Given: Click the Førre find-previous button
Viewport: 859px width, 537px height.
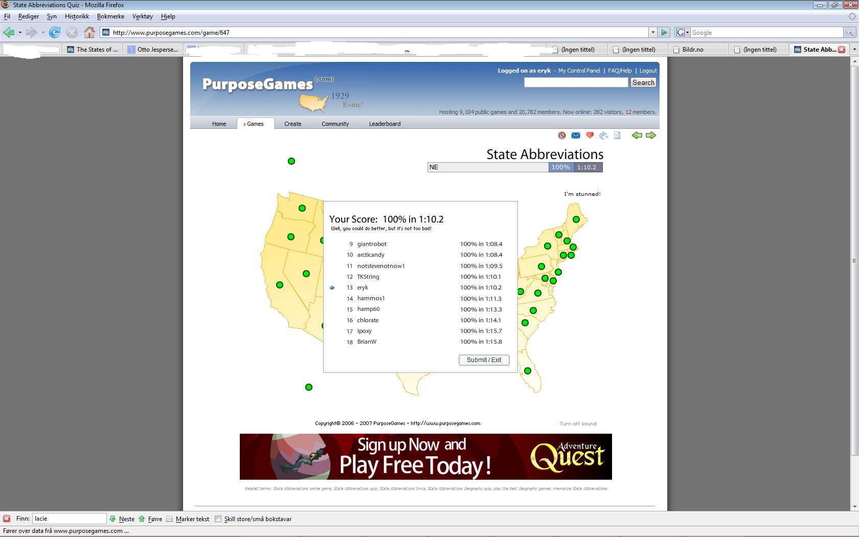Looking at the screenshot, I should (150, 519).
